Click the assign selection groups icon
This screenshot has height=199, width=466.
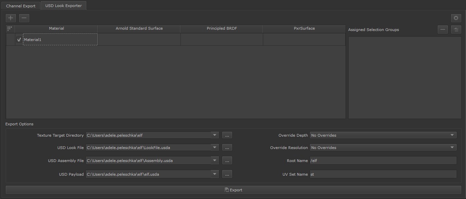[x=456, y=30]
